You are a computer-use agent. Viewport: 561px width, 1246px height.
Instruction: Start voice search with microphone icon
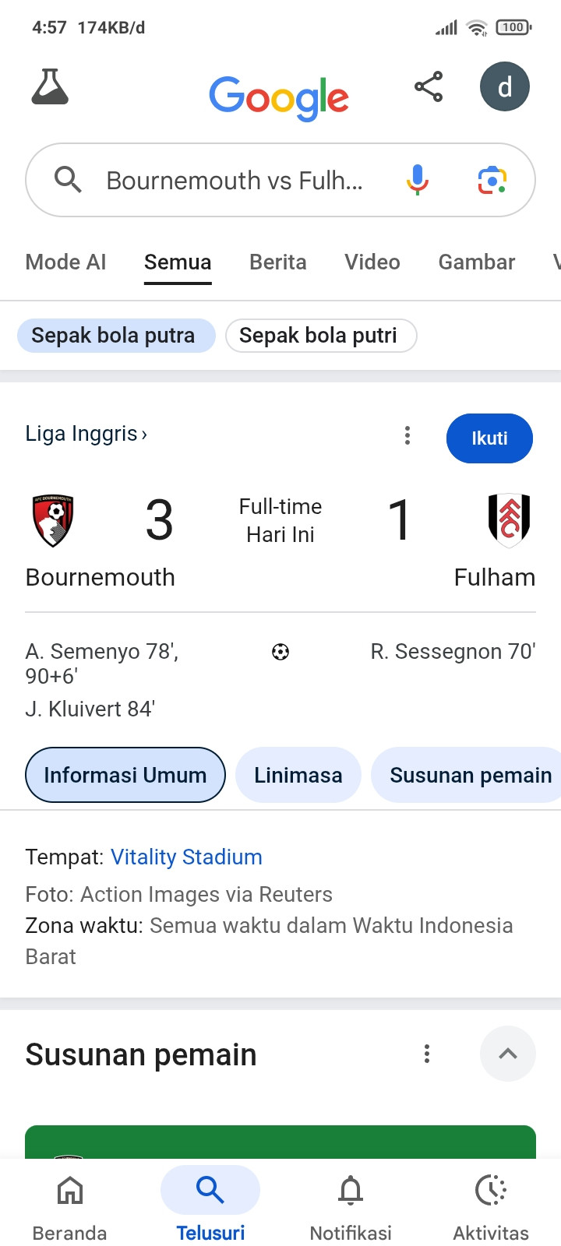[418, 180]
